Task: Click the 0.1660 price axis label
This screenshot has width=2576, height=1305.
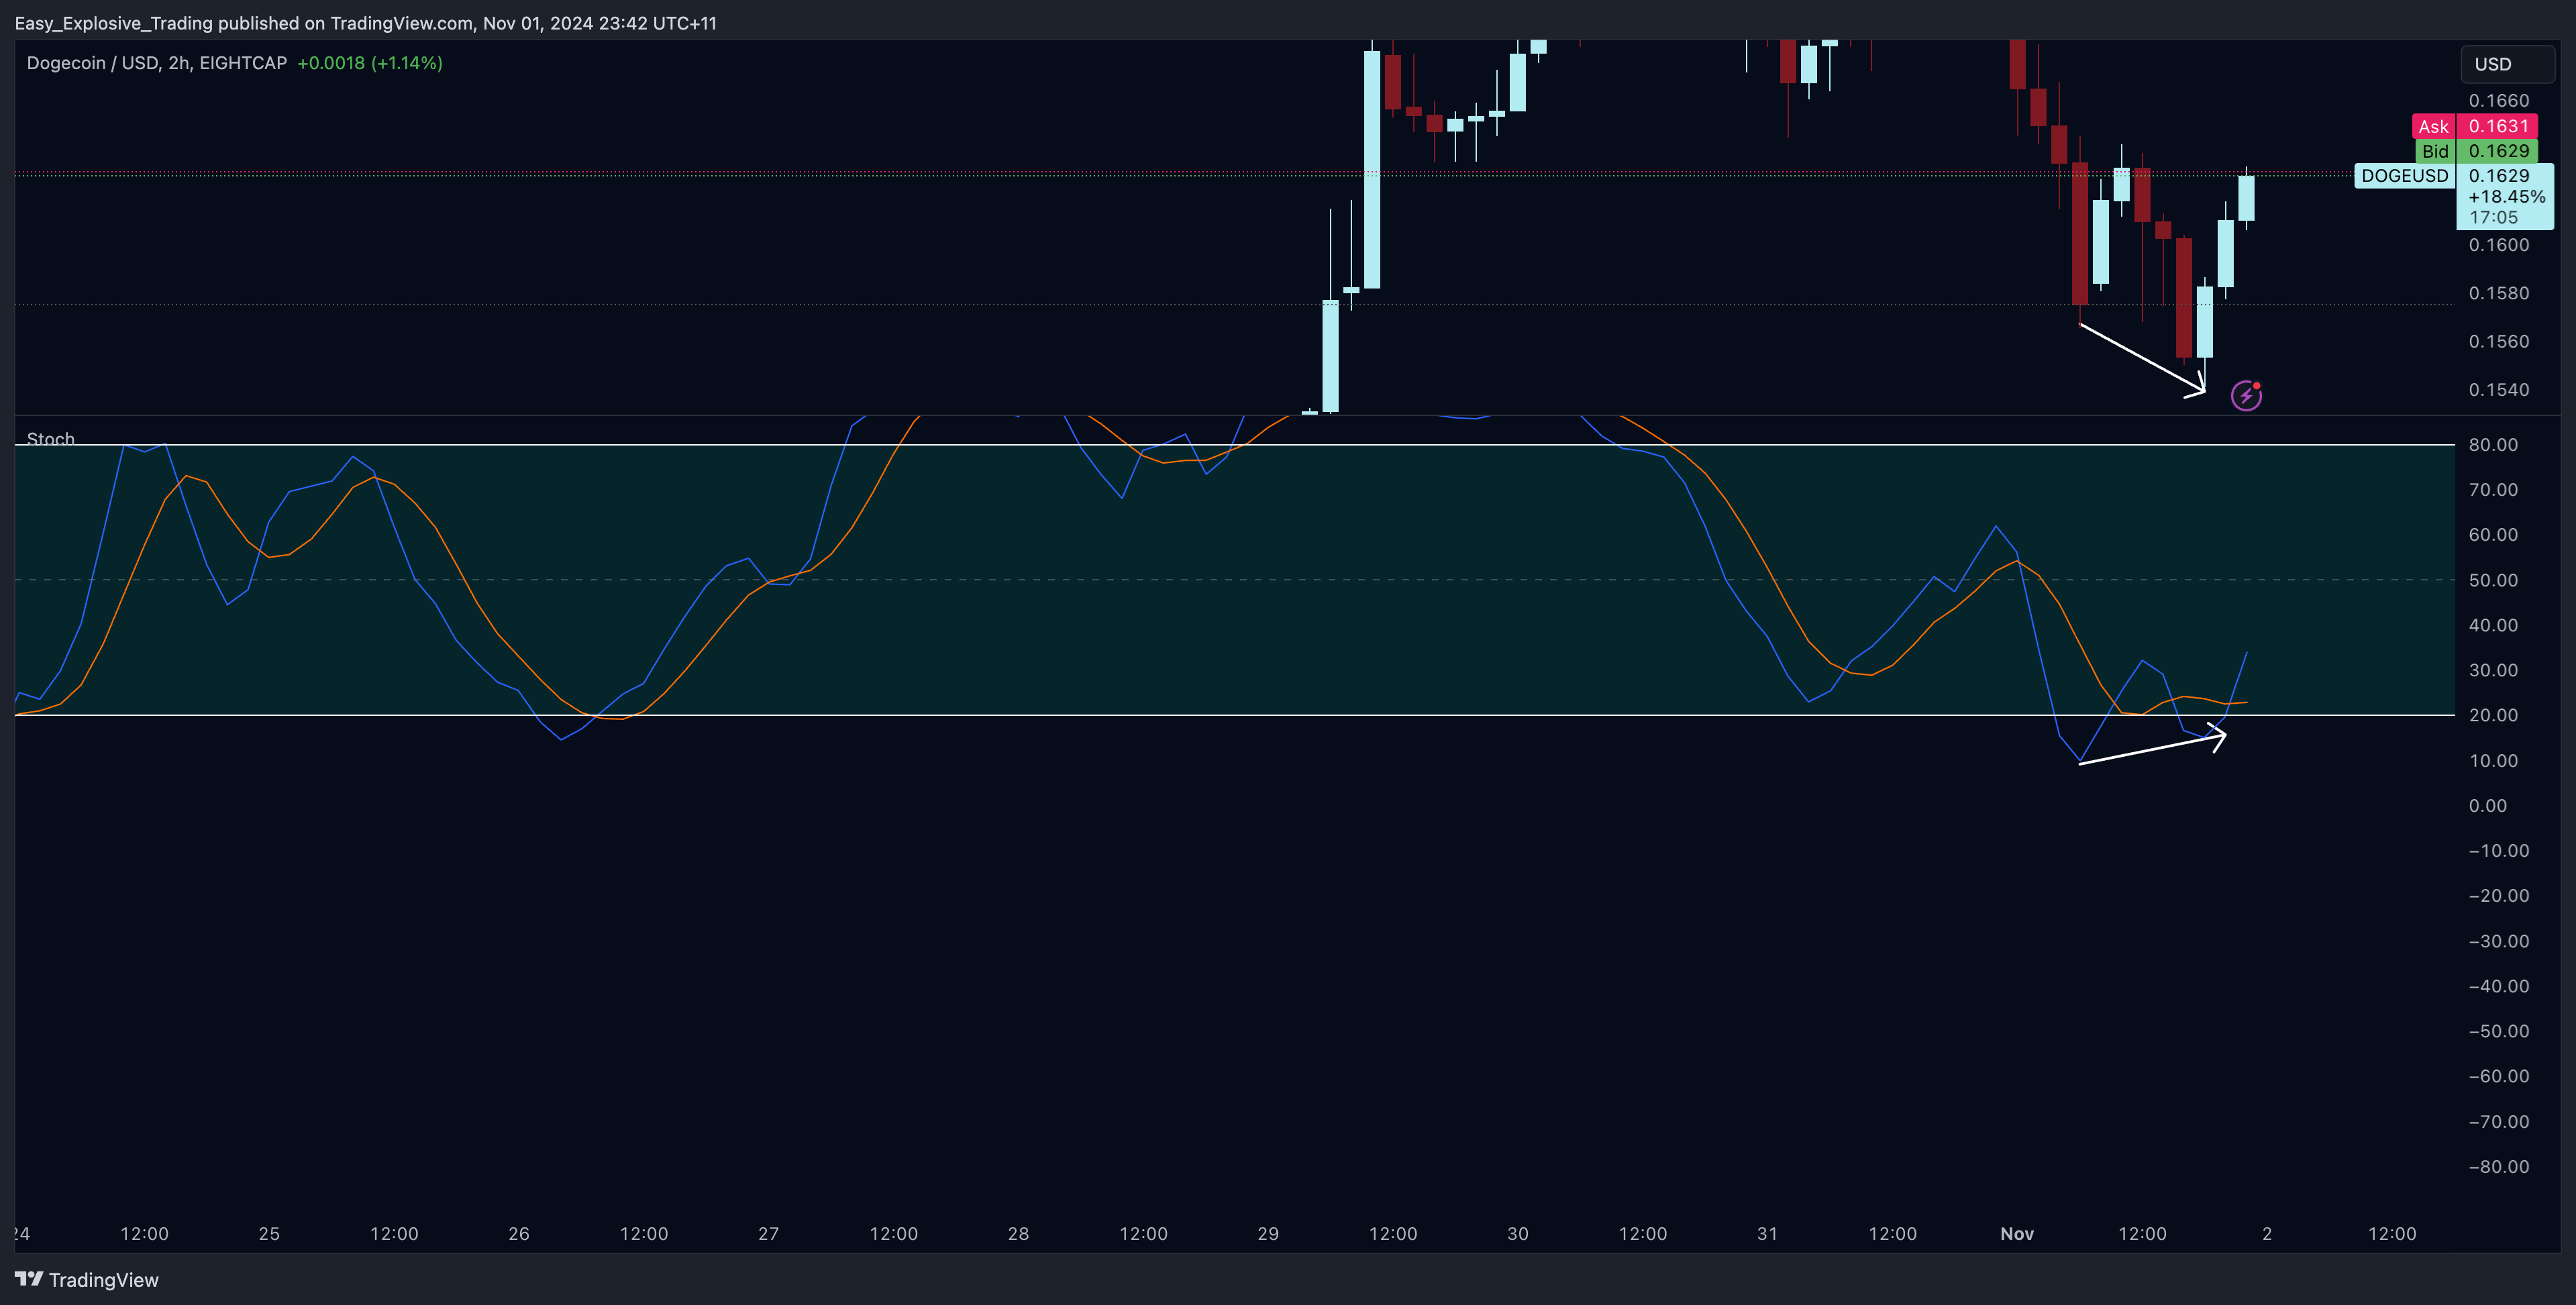Action: coord(2498,101)
